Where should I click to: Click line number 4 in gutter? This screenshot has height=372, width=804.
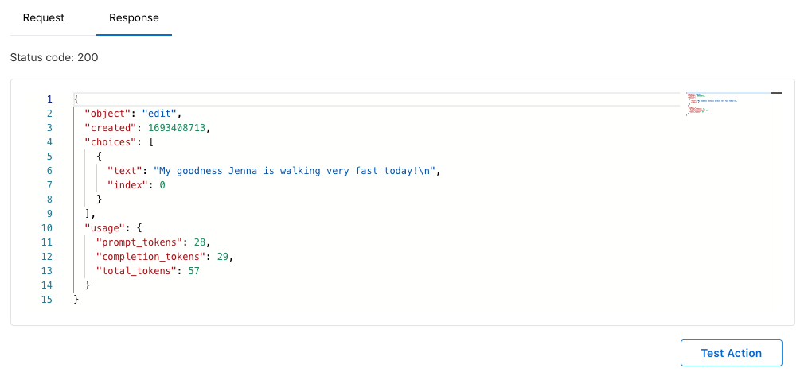(x=49, y=142)
